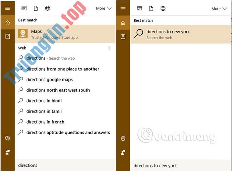Open the hamburger menu in the left panel

pos(7,9)
